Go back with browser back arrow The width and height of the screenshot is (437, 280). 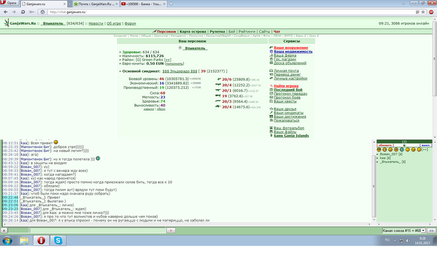tap(6, 12)
